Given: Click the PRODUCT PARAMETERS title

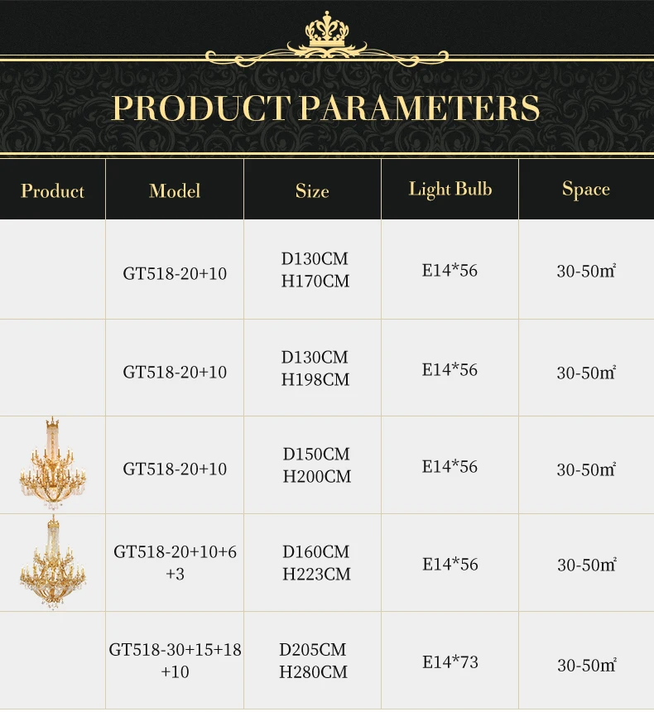Looking at the screenshot, I should point(326,108).
